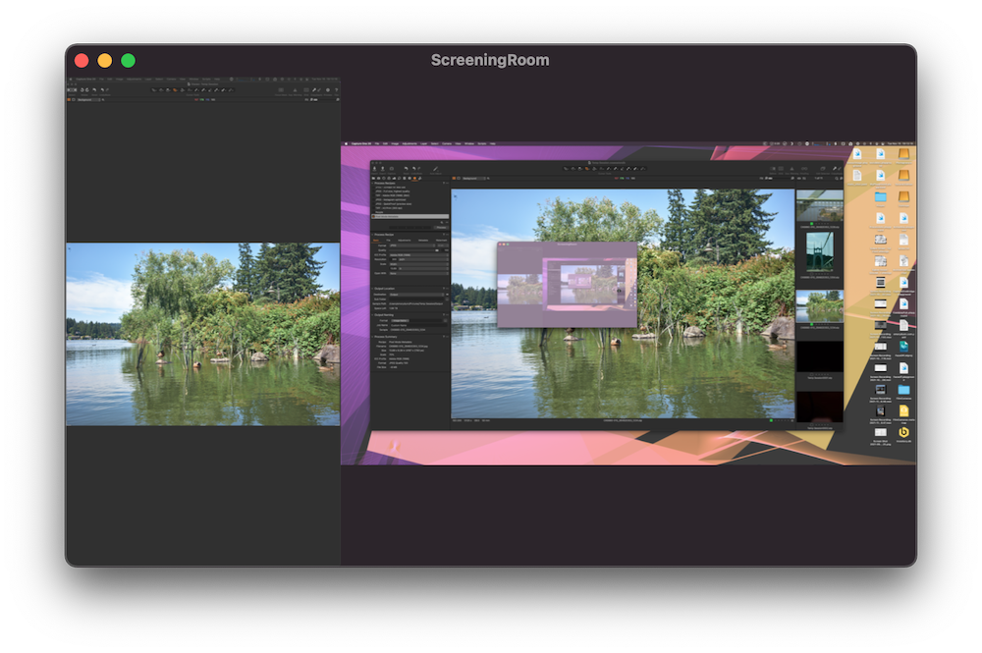Collapse the Process Recipes panel
The height and width of the screenshot is (653, 982).
click(x=373, y=184)
